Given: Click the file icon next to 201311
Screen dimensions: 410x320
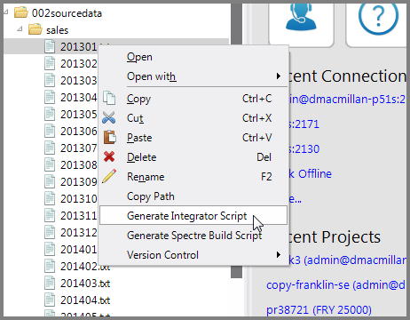Looking at the screenshot, I should coord(50,215).
